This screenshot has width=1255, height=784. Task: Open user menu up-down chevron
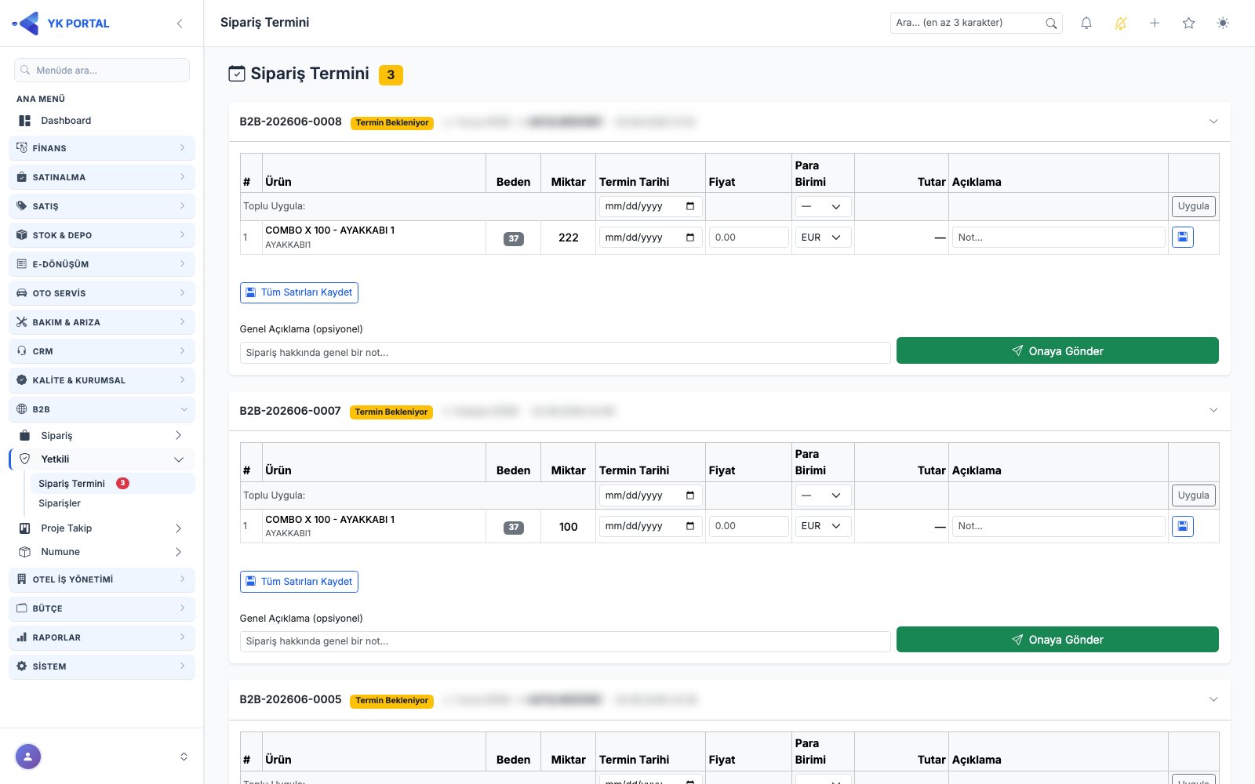[184, 757]
